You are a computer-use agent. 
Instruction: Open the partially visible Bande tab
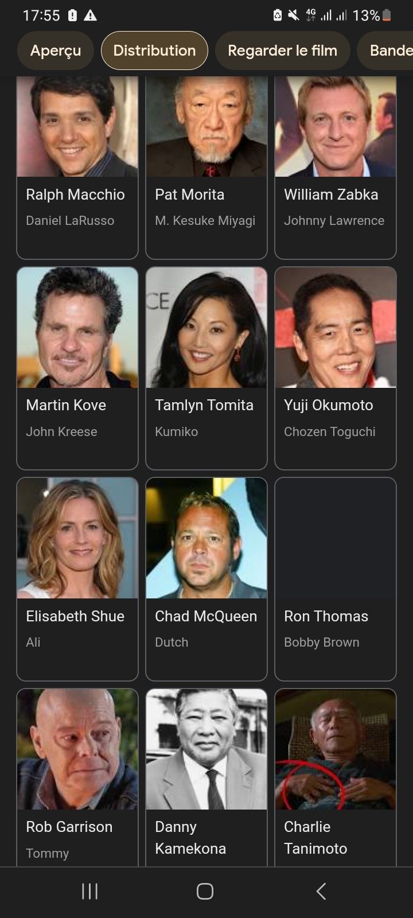click(x=385, y=50)
